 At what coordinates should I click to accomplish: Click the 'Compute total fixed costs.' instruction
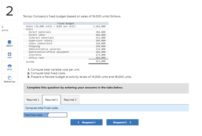point(42,108)
